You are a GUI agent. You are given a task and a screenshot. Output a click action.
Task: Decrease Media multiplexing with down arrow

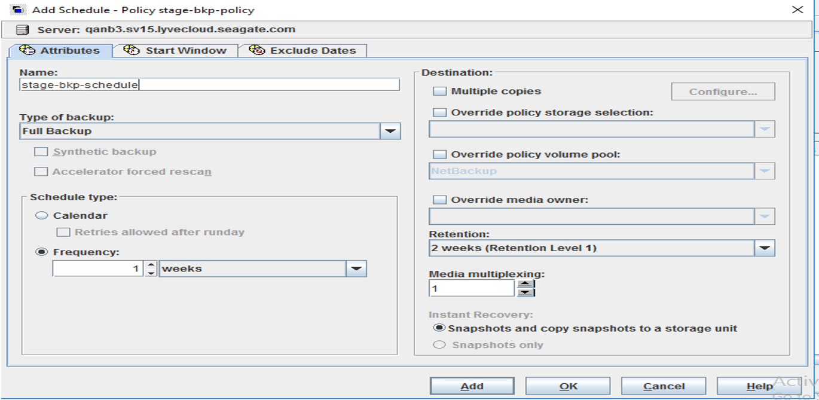pyautogui.click(x=525, y=292)
